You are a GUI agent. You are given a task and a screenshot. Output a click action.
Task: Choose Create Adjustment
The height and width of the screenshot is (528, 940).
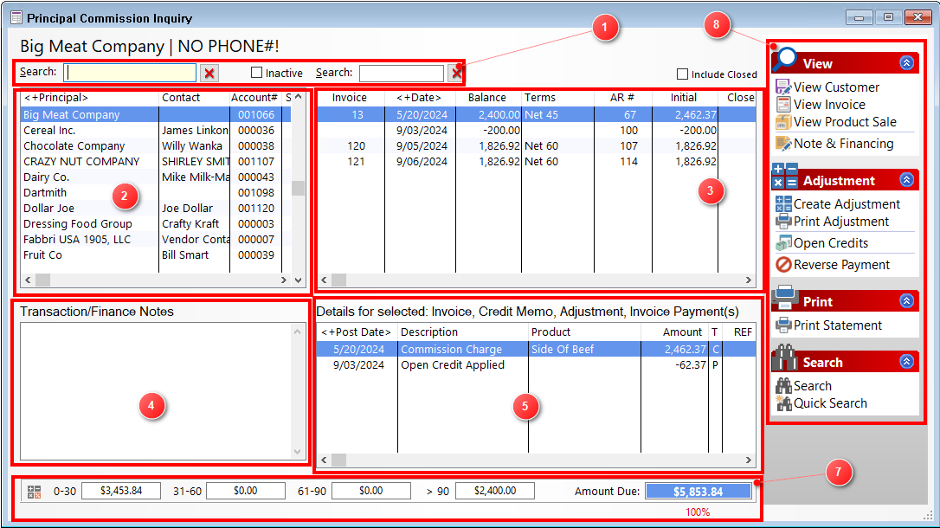(x=847, y=204)
